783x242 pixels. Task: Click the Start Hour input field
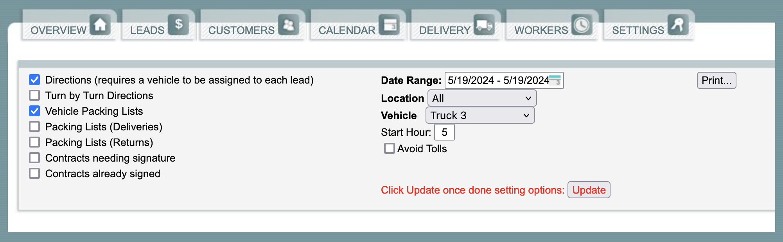point(444,132)
